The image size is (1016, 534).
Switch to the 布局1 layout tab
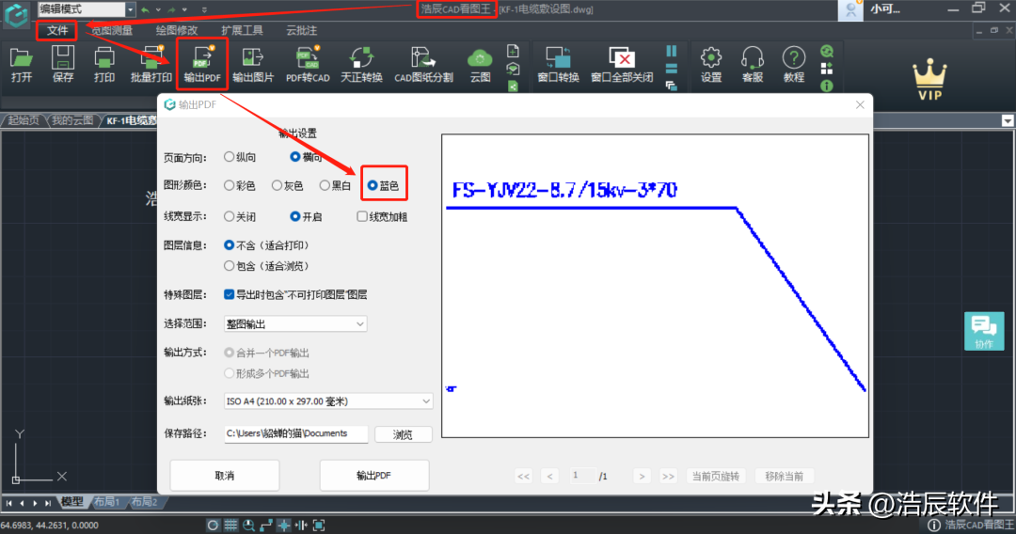(x=107, y=502)
